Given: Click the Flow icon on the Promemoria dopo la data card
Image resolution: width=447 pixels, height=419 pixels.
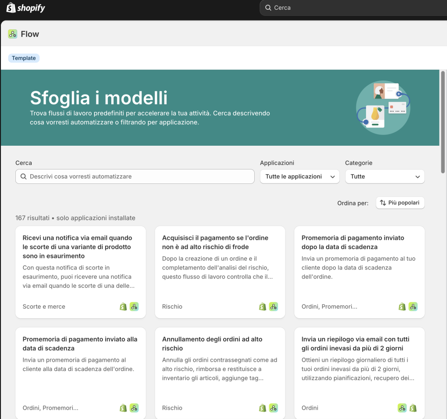Looking at the screenshot, I should (413, 307).
